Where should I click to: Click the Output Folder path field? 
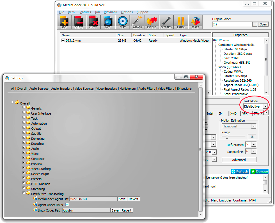232,24
